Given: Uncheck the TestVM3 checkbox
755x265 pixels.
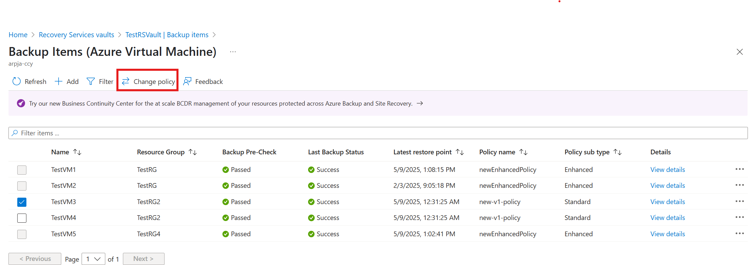Looking at the screenshot, I should [x=22, y=202].
